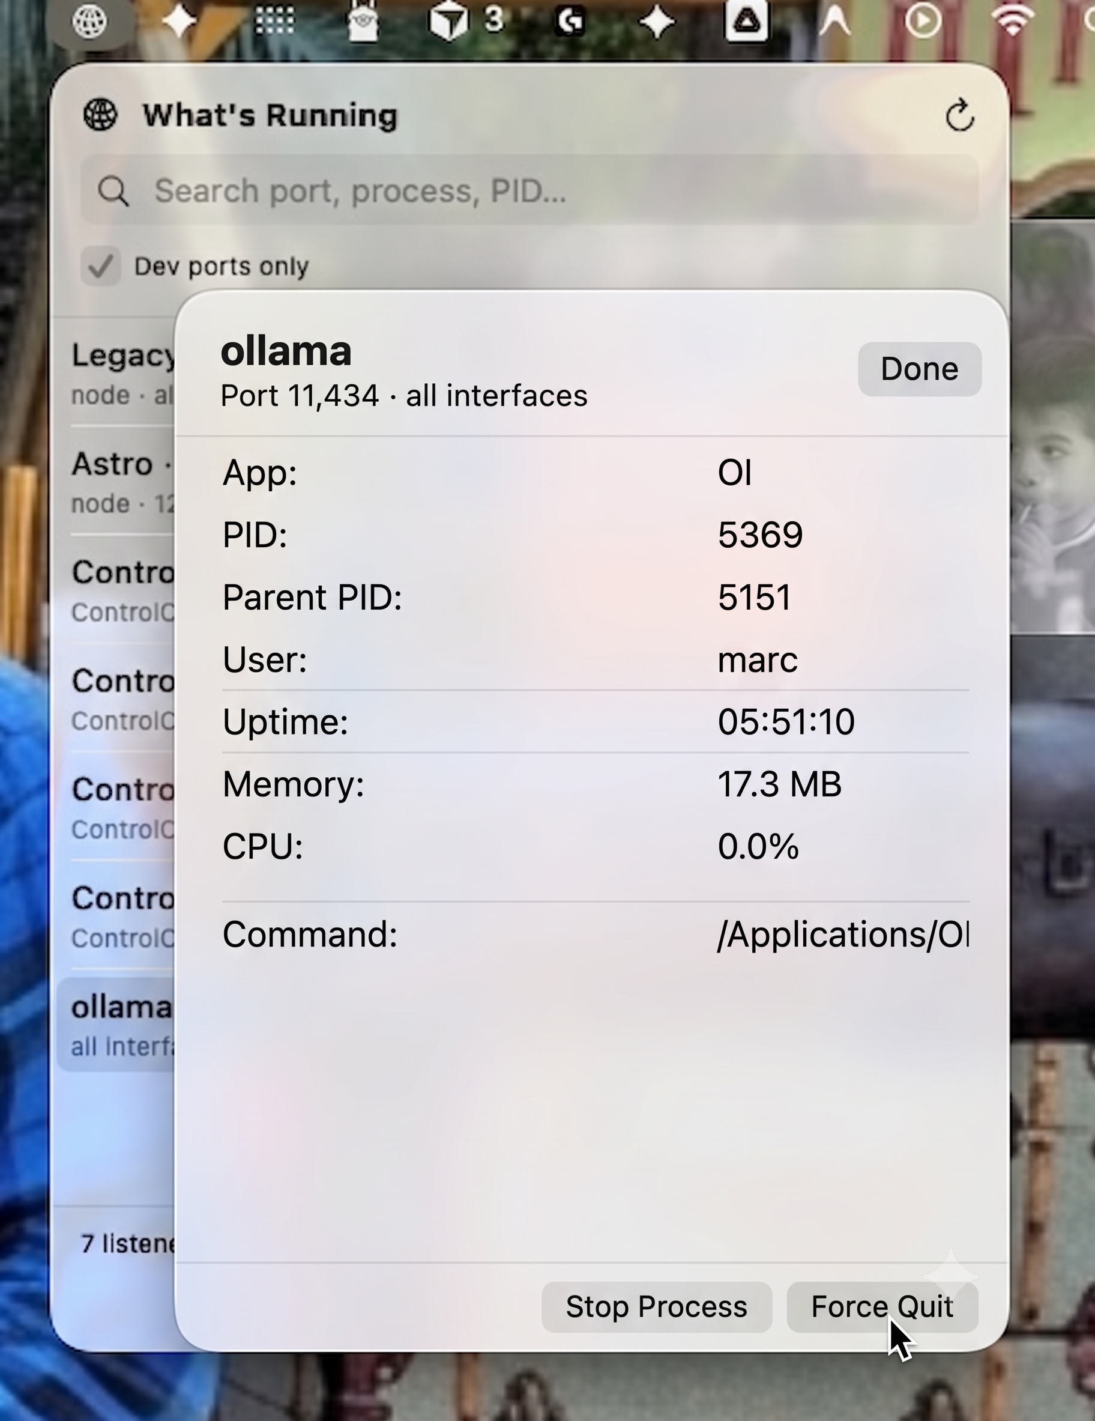Click the CPU value 0.0%
This screenshot has width=1095, height=1421.
point(758,846)
